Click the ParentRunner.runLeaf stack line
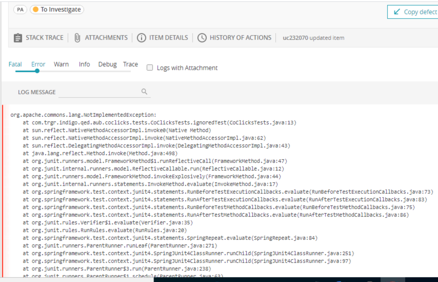 pos(120,246)
